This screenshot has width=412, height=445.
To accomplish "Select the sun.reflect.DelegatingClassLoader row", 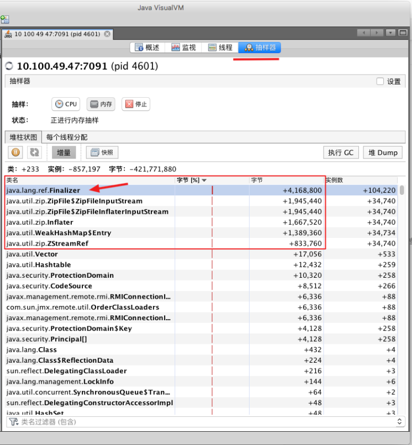I will point(201,370).
